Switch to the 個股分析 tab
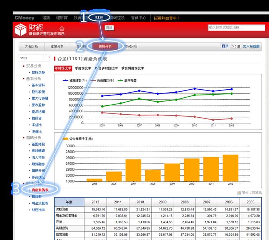This screenshot has height=240, width=269. tap(102, 46)
